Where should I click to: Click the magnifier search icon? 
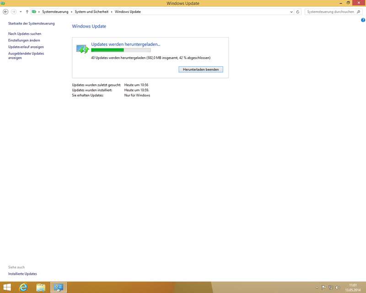tap(359, 12)
